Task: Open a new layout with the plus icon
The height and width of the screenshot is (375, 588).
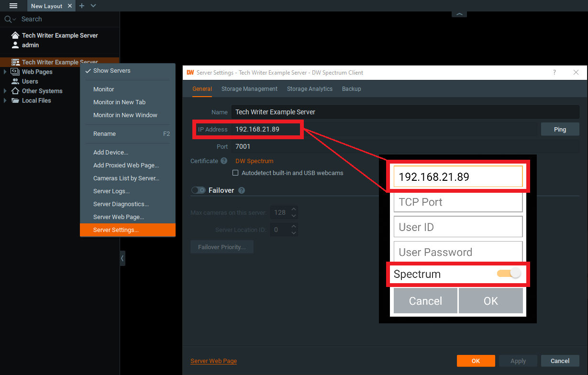Action: click(x=81, y=6)
